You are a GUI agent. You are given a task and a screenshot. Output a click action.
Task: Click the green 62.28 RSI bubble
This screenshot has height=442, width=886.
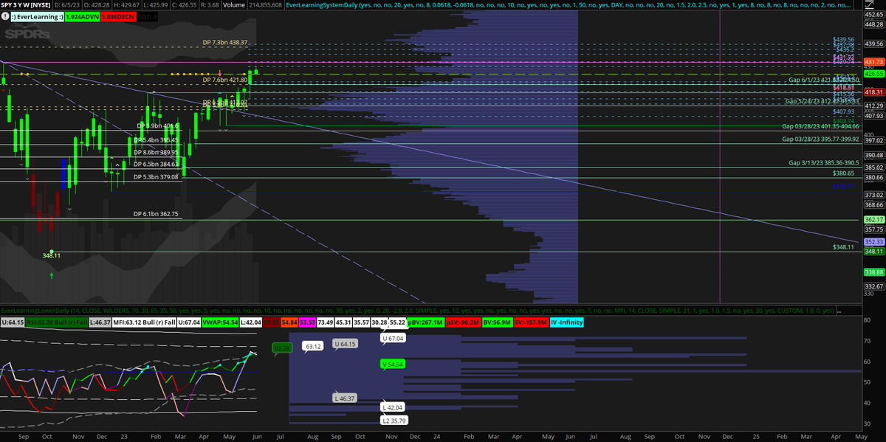point(281,347)
